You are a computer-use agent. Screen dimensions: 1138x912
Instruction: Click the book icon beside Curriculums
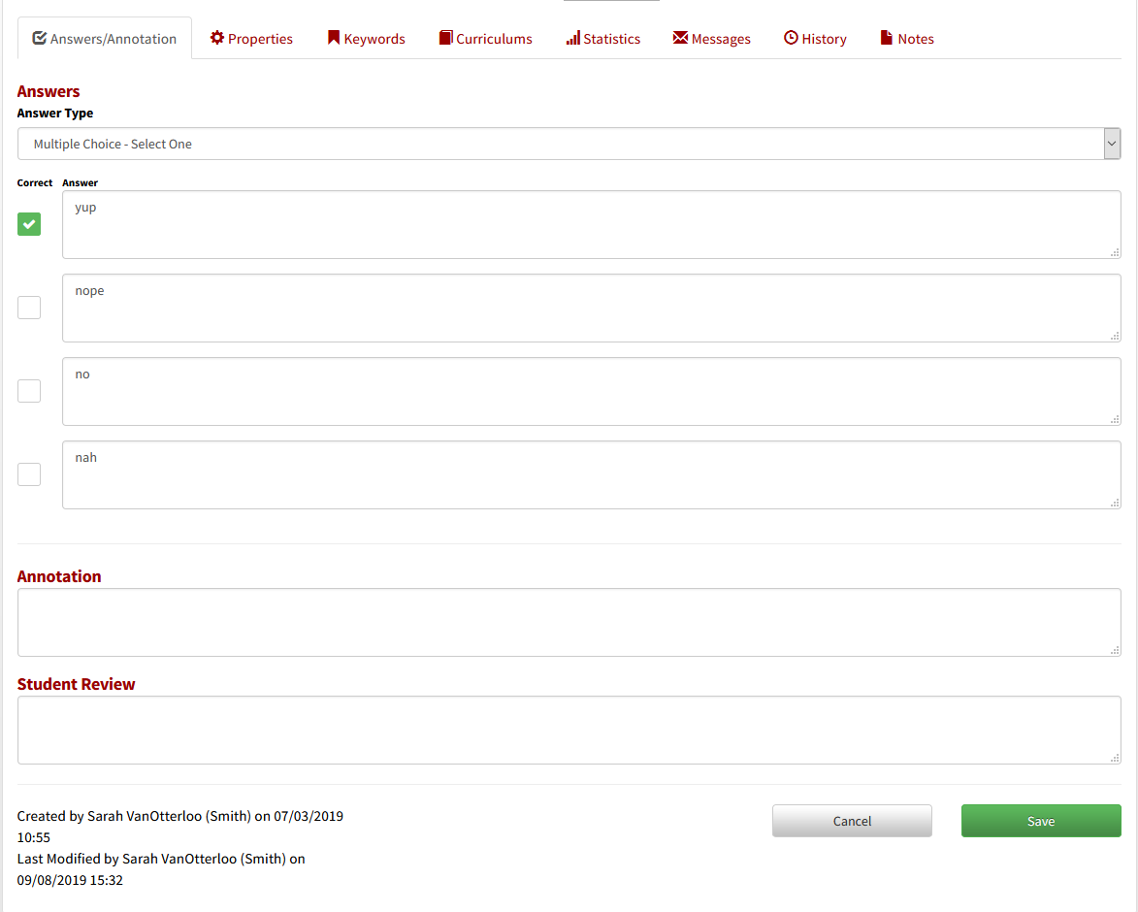pyautogui.click(x=446, y=38)
